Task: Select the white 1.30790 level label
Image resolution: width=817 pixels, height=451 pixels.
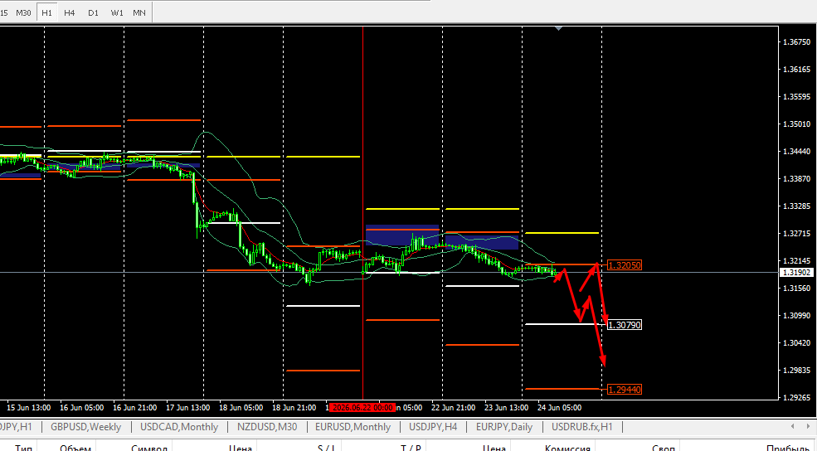Action: pyautogui.click(x=625, y=325)
